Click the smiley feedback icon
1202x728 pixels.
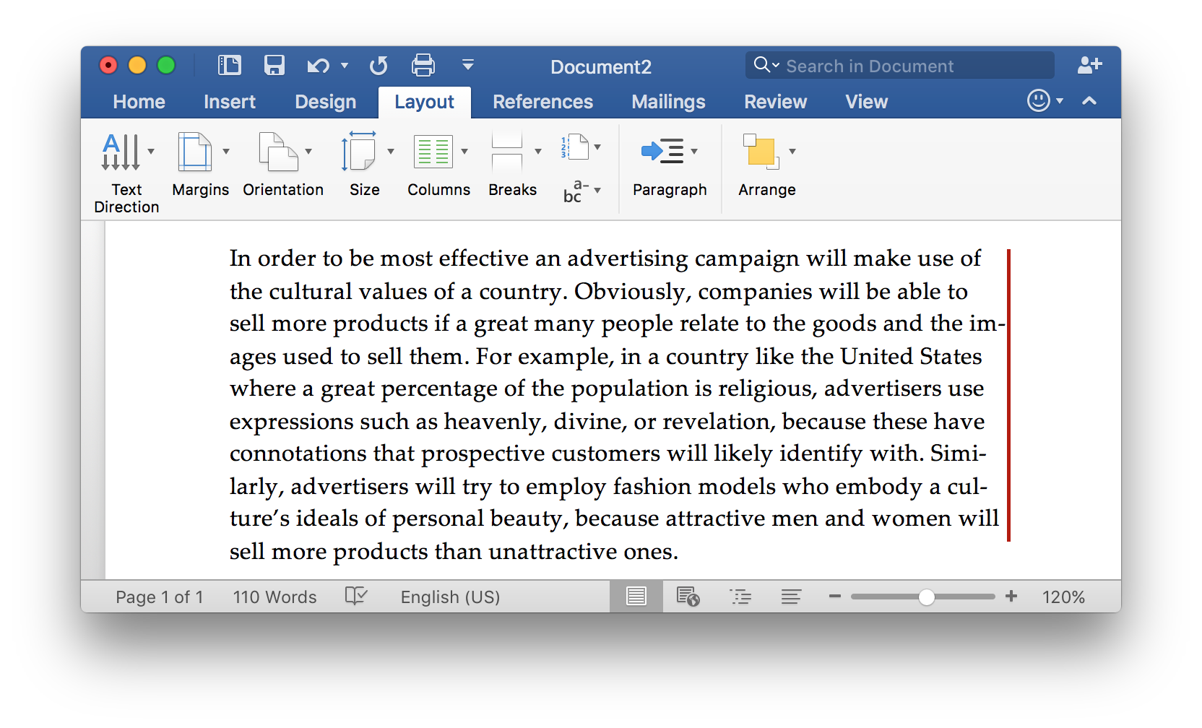pyautogui.click(x=1039, y=100)
